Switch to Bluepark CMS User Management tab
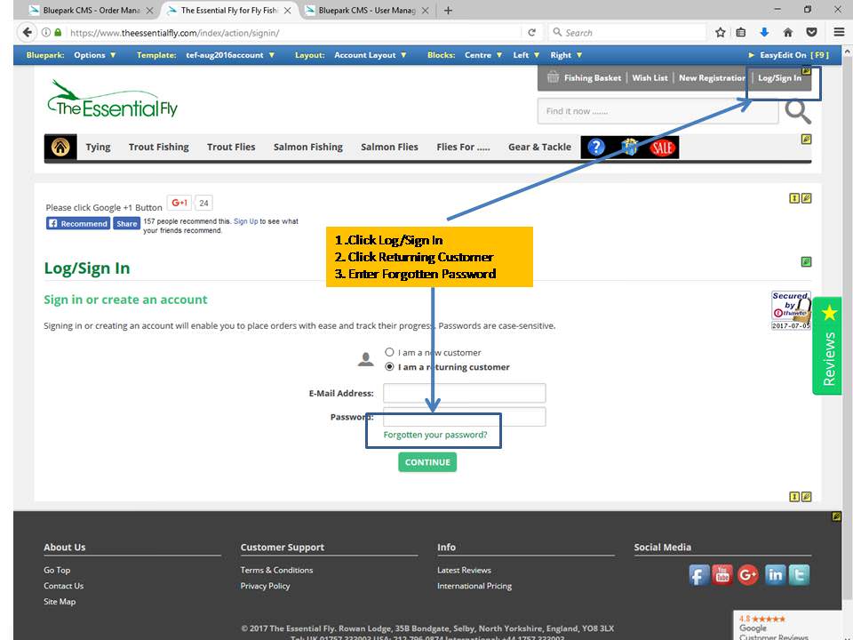Image resolution: width=853 pixels, height=640 pixels. click(x=366, y=11)
